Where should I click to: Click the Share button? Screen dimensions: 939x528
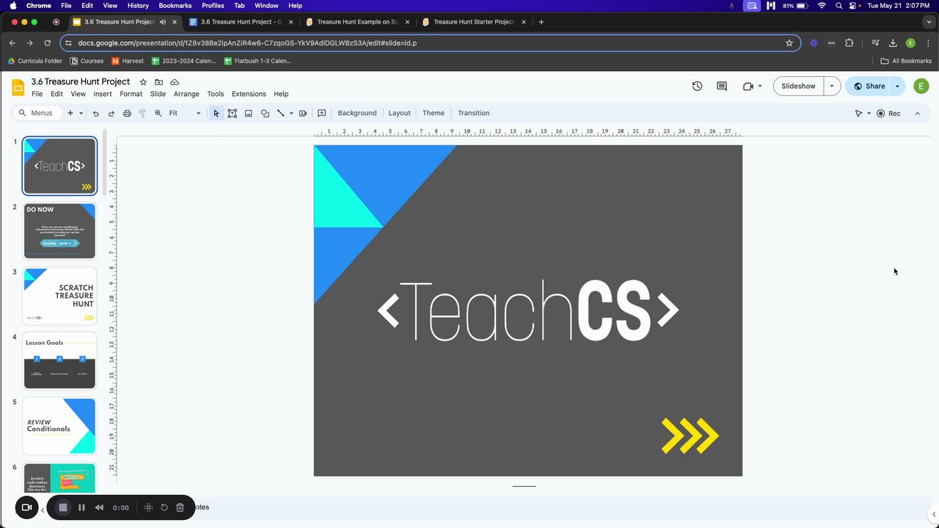point(869,86)
